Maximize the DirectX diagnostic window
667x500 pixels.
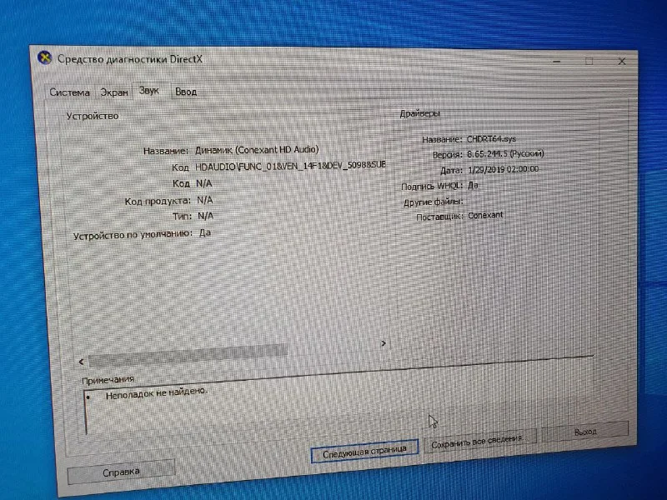(x=589, y=61)
